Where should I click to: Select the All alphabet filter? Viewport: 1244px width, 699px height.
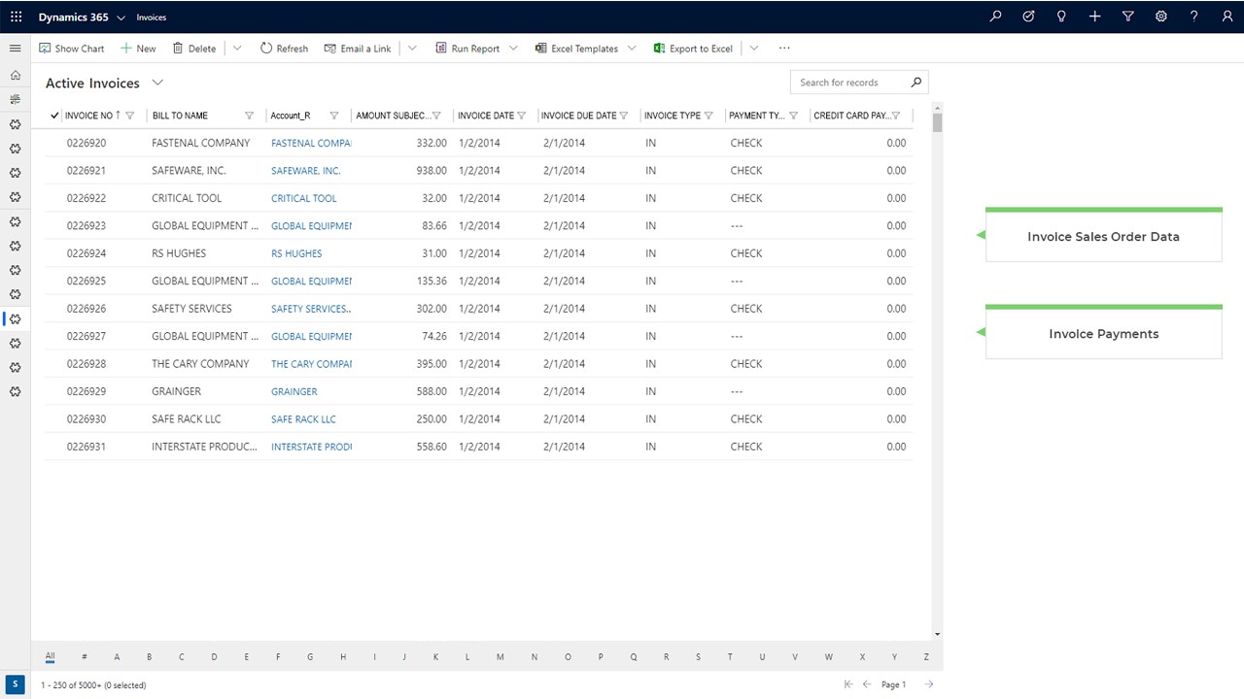tap(50, 657)
